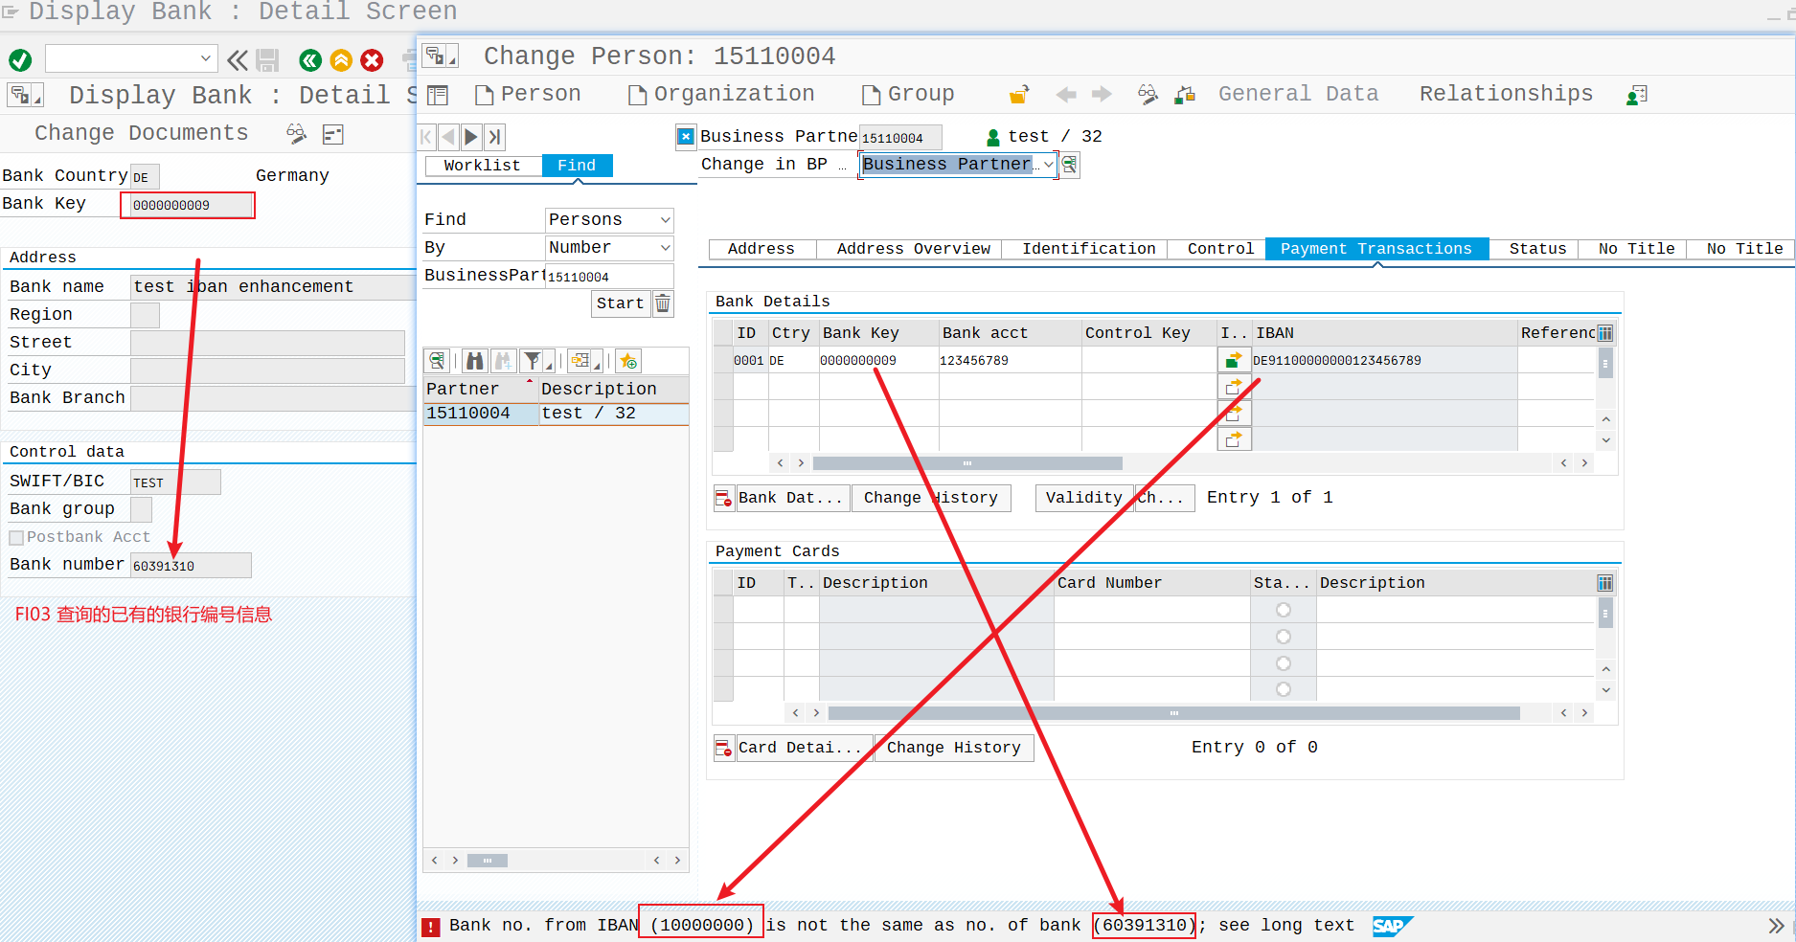
Task: Open Bank Details table column settings icon
Action: tap(1605, 333)
